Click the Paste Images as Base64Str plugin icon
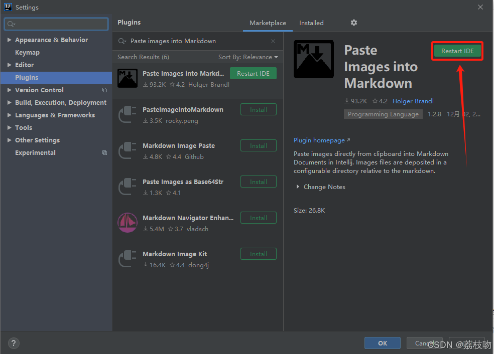The height and width of the screenshot is (354, 494). coord(128,187)
